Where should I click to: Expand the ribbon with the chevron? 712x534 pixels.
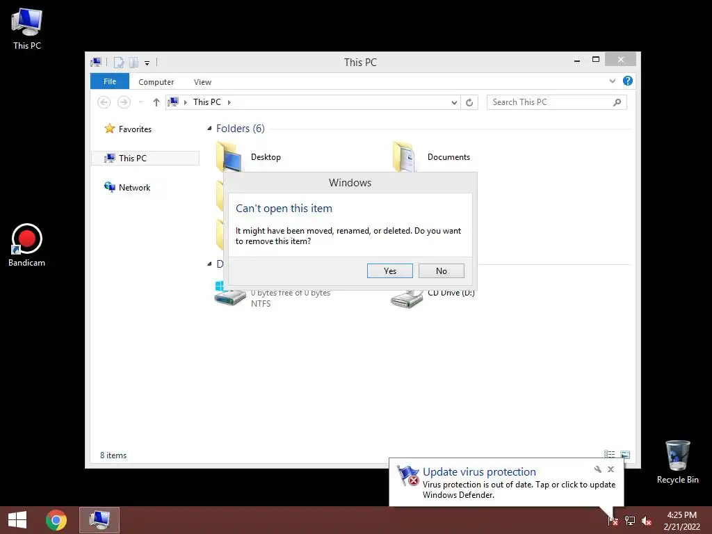tap(612, 81)
